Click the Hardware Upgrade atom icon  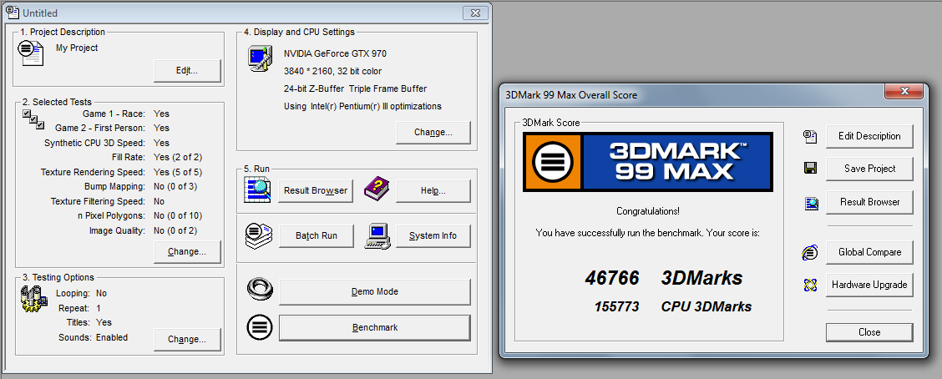pos(810,285)
